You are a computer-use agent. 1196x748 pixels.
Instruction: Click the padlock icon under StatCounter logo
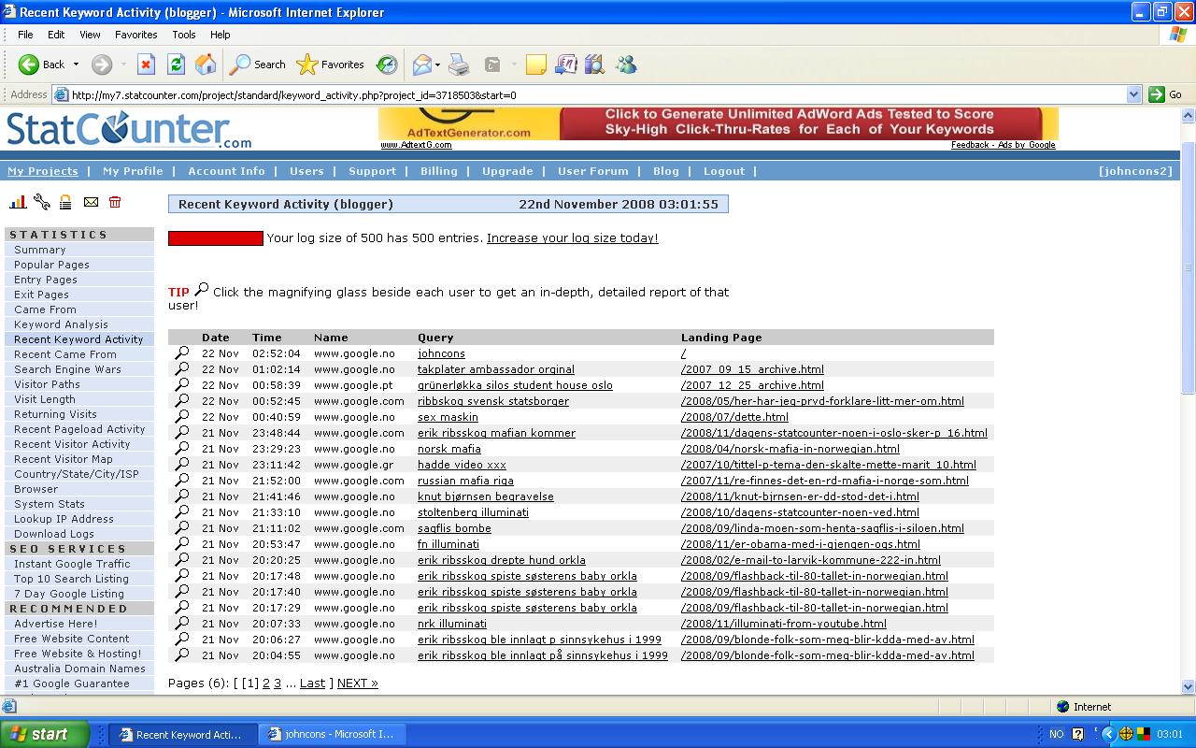point(65,202)
